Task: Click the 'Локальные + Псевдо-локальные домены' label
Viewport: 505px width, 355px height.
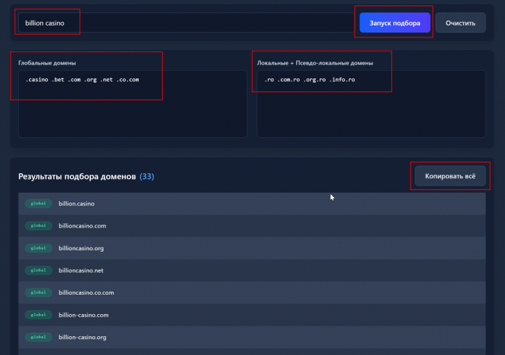Action: pos(315,63)
